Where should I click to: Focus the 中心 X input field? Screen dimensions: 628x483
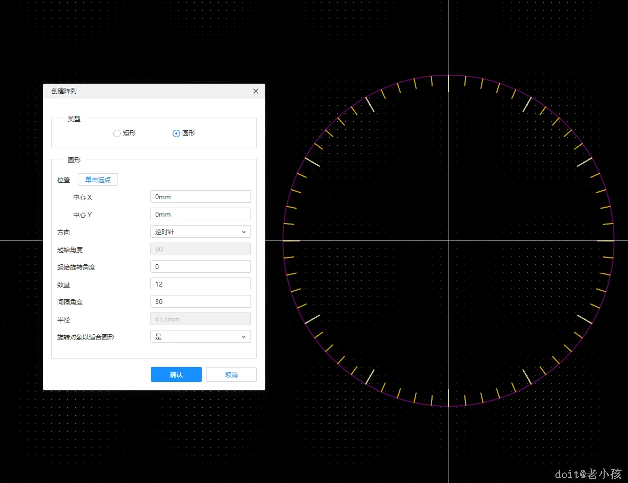(201, 196)
